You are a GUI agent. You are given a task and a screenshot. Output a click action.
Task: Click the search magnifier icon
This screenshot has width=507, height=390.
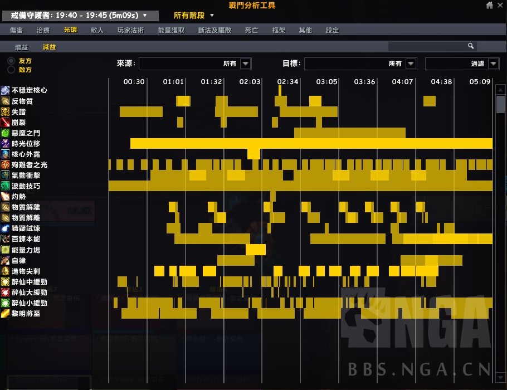(471, 46)
